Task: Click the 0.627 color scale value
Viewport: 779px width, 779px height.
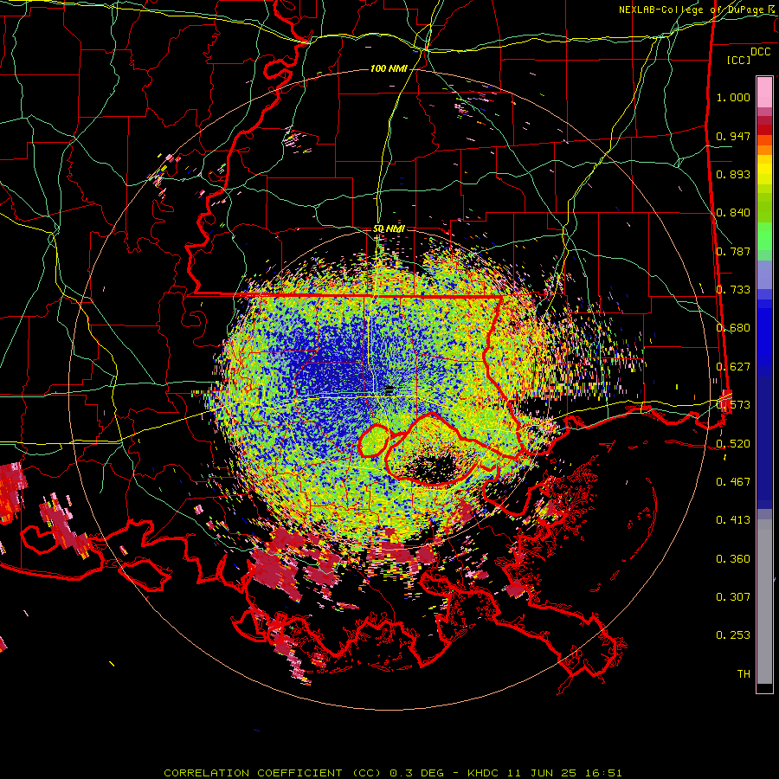Action: 733,367
